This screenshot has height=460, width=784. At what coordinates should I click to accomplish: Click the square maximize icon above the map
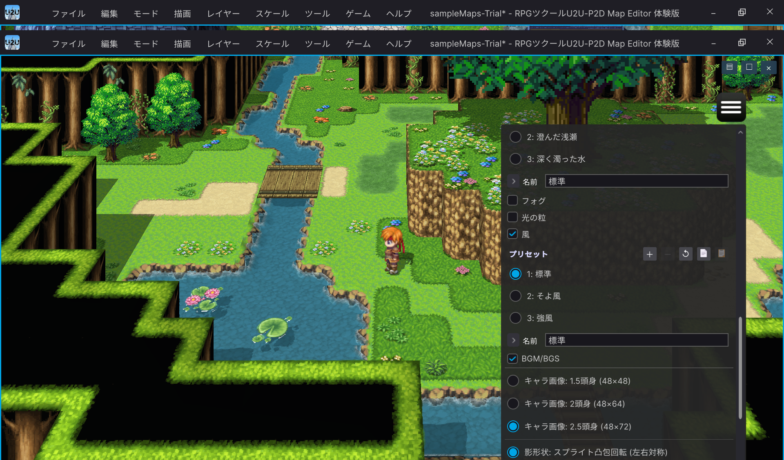coord(749,67)
